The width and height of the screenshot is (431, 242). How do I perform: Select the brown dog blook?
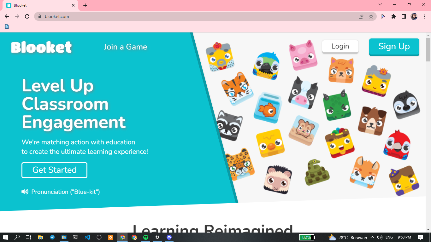point(372,121)
